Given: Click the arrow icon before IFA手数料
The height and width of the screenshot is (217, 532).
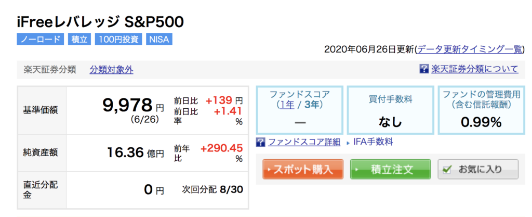Looking at the screenshot, I should (348, 143).
